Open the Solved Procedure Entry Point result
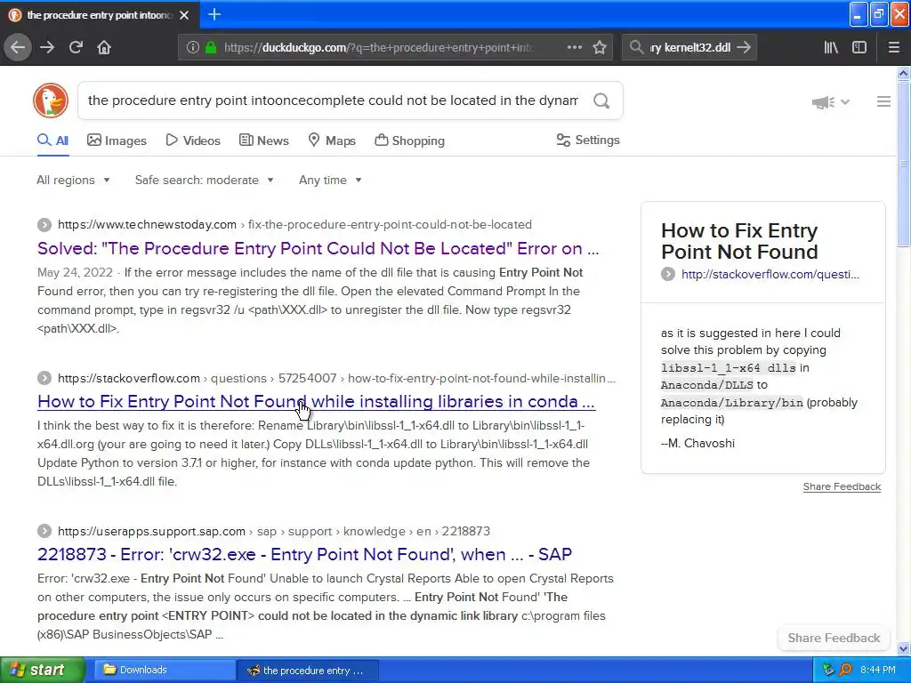This screenshot has height=683, width=911. click(318, 249)
